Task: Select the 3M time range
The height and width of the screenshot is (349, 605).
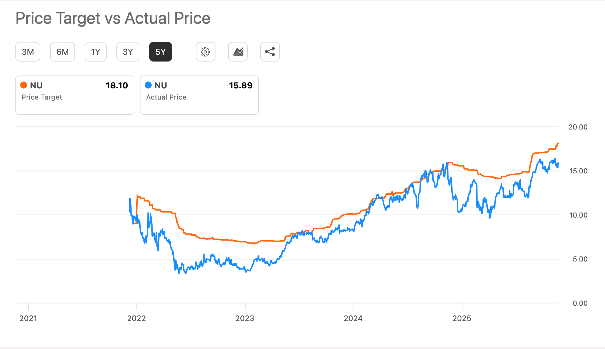Action: (28, 52)
